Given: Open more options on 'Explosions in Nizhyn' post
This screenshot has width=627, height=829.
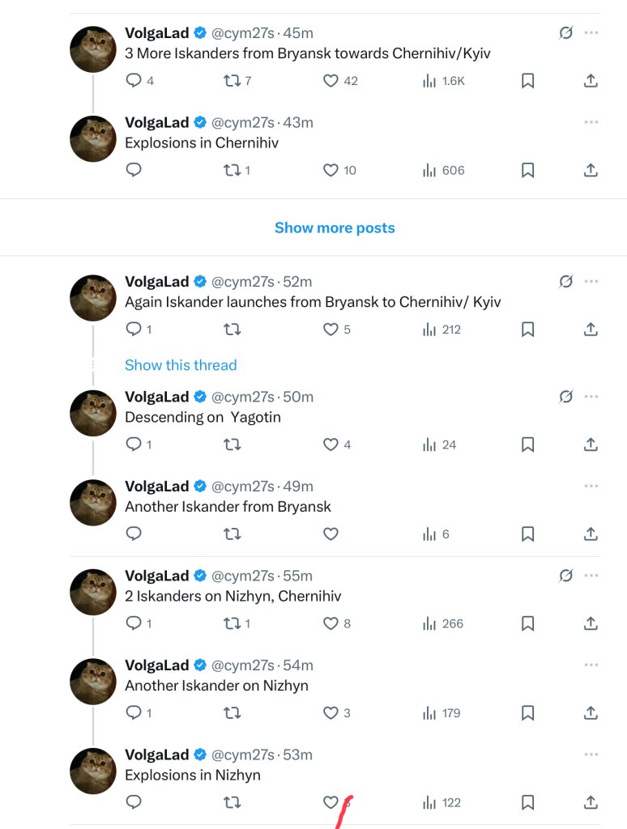Looking at the screenshot, I should click(x=591, y=755).
